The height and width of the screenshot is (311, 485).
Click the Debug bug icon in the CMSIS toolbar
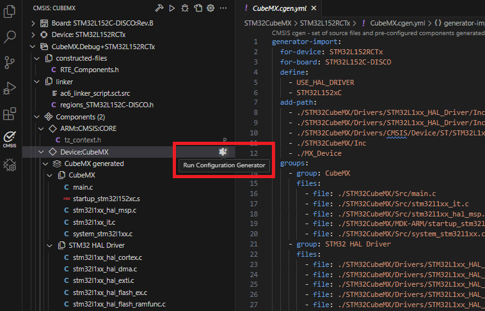point(185,8)
